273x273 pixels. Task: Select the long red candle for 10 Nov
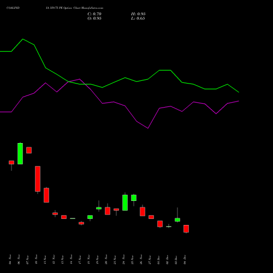[38, 179]
